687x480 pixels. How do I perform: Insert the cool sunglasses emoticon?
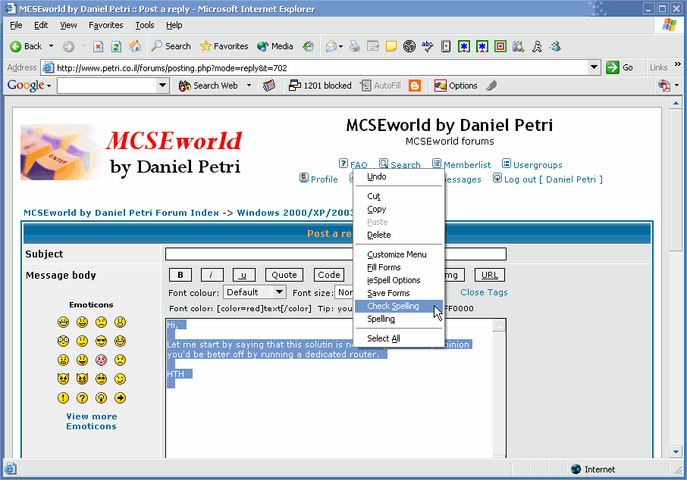[x=101, y=341]
